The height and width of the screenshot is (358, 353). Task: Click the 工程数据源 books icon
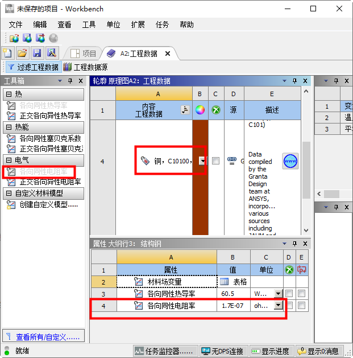pyautogui.click(x=68, y=67)
